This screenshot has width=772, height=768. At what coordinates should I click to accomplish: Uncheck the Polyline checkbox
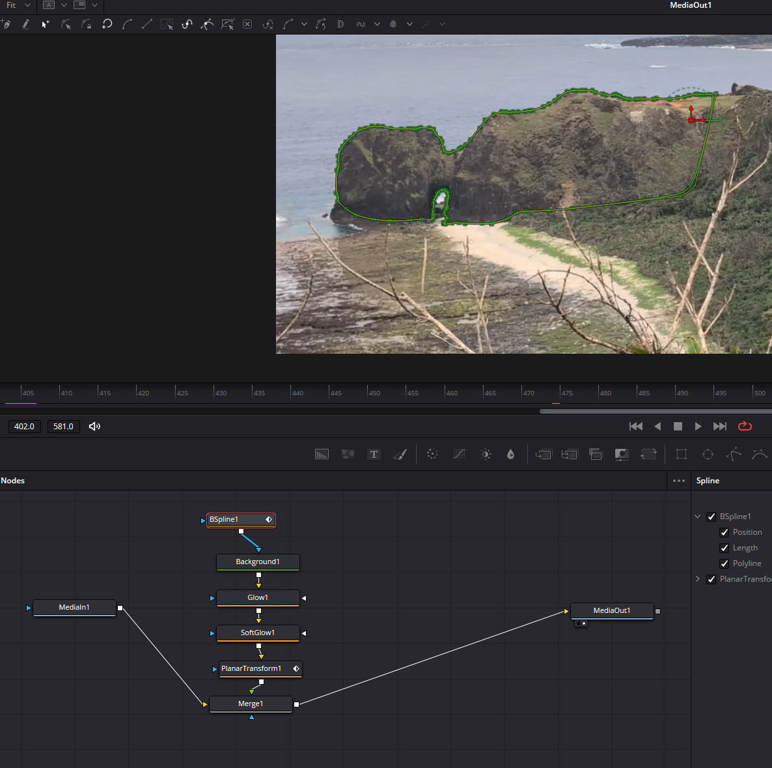click(x=724, y=563)
